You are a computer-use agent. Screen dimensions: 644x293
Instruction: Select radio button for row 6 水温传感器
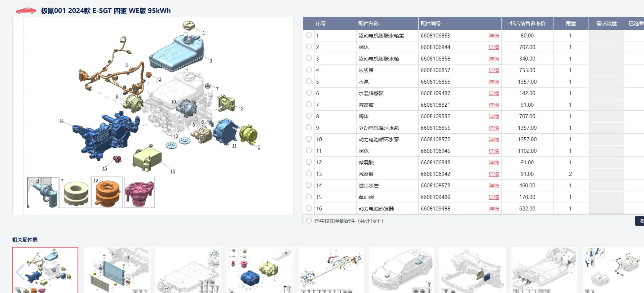click(x=309, y=93)
